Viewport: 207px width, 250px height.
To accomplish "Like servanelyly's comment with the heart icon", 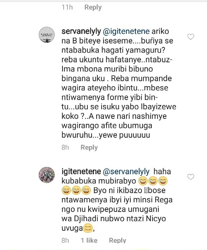I will click(x=191, y=37).
